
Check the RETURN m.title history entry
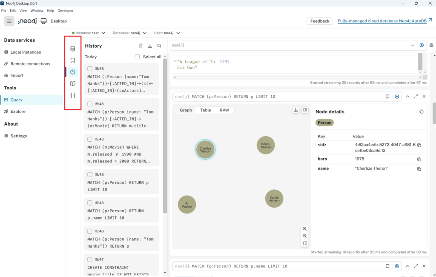click(x=90, y=104)
